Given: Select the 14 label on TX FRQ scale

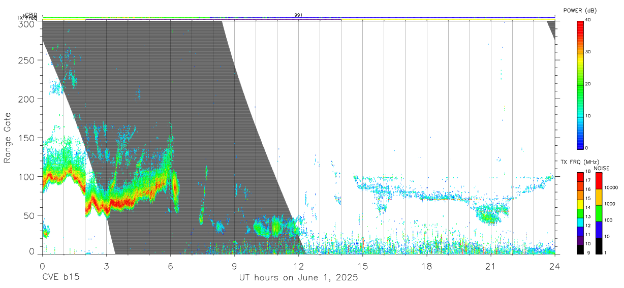Looking at the screenshot, I should tap(587, 207).
